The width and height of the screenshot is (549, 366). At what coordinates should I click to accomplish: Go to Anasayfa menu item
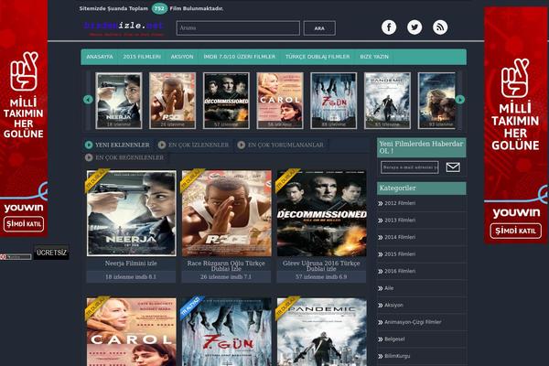[x=100, y=57]
